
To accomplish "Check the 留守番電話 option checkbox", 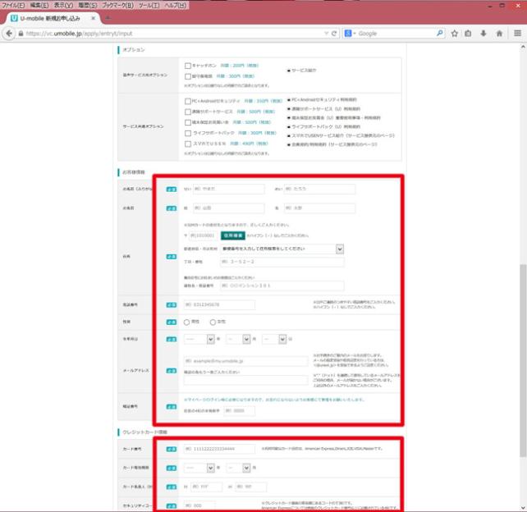I will [188, 76].
